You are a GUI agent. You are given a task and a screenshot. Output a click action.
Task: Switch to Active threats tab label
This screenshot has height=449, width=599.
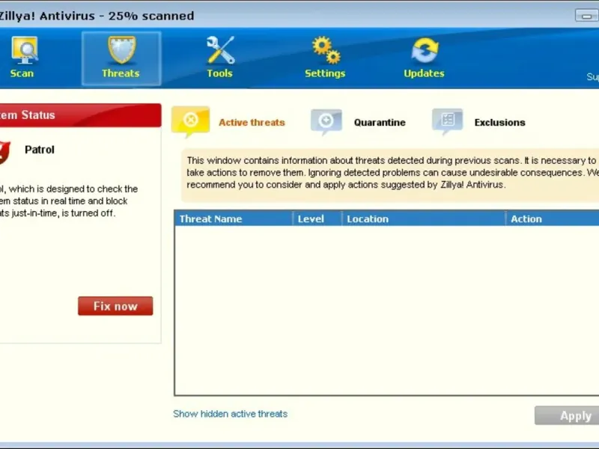pyautogui.click(x=252, y=123)
